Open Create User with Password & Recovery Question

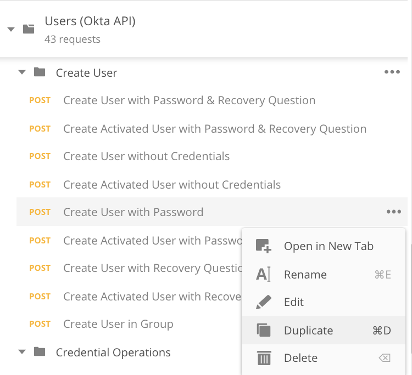(x=189, y=100)
